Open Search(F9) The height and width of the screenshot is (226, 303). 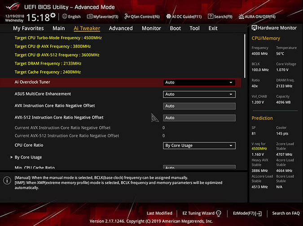click(220, 17)
